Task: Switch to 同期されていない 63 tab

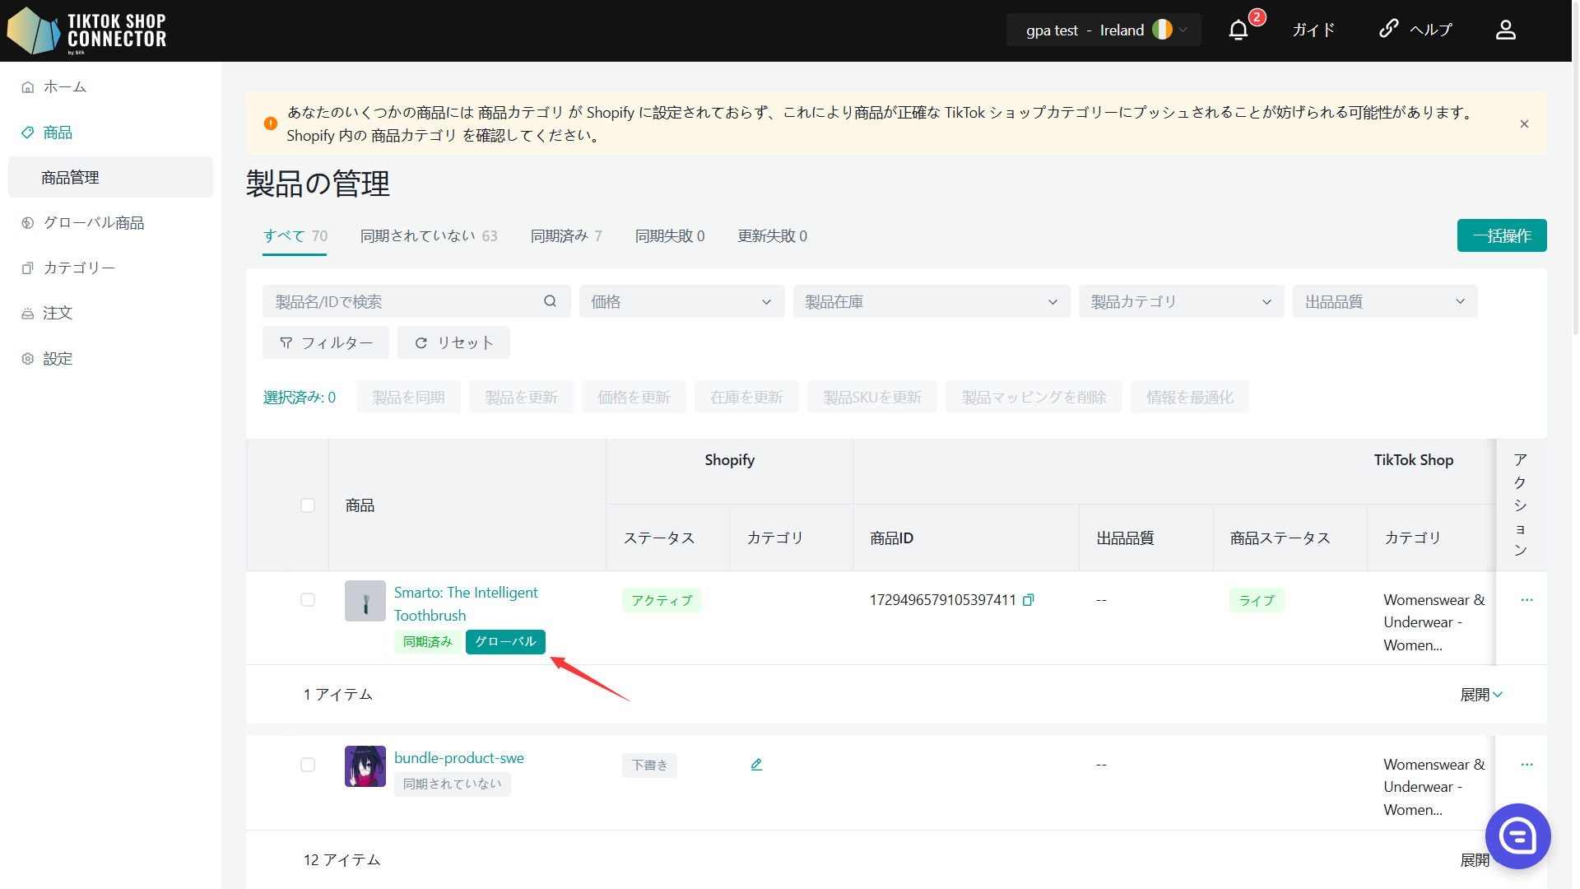Action: click(429, 236)
